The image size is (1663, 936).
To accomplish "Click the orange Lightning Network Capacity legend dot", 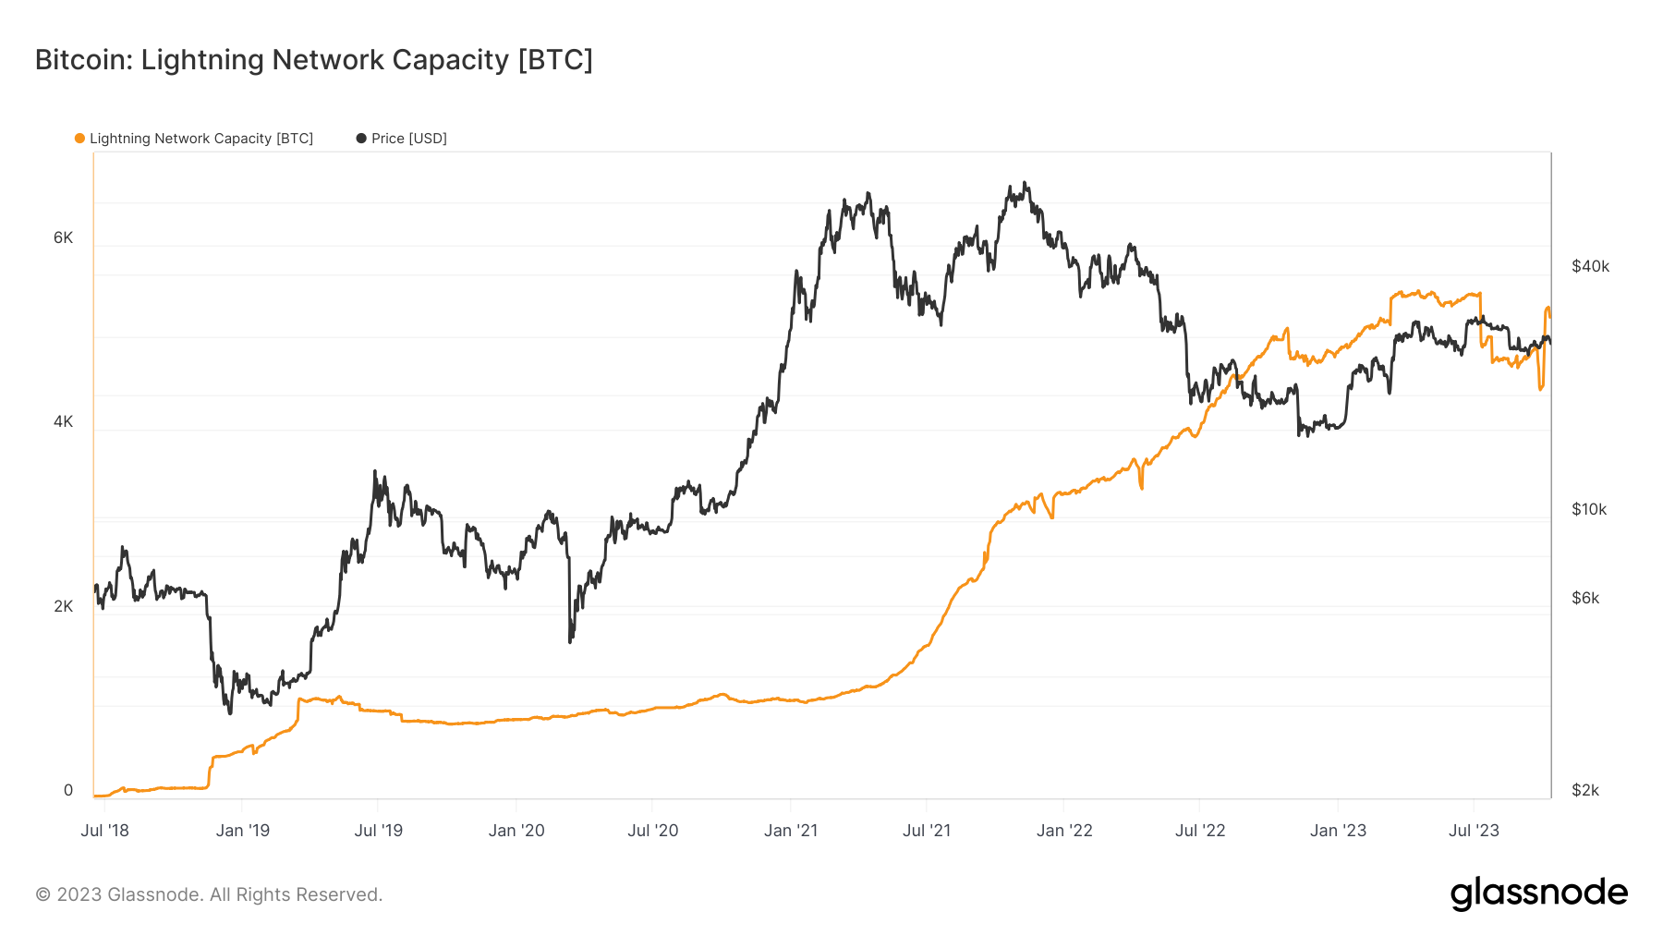I will 80,139.
